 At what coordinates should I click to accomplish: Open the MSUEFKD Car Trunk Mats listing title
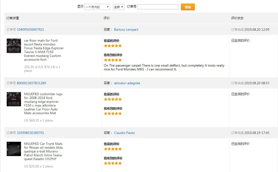click(43, 151)
